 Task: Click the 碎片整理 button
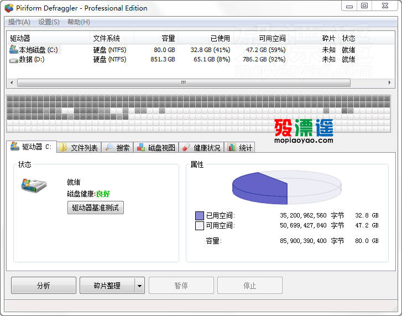(107, 285)
